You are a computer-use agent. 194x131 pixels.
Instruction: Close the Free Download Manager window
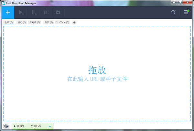tap(188, 2)
